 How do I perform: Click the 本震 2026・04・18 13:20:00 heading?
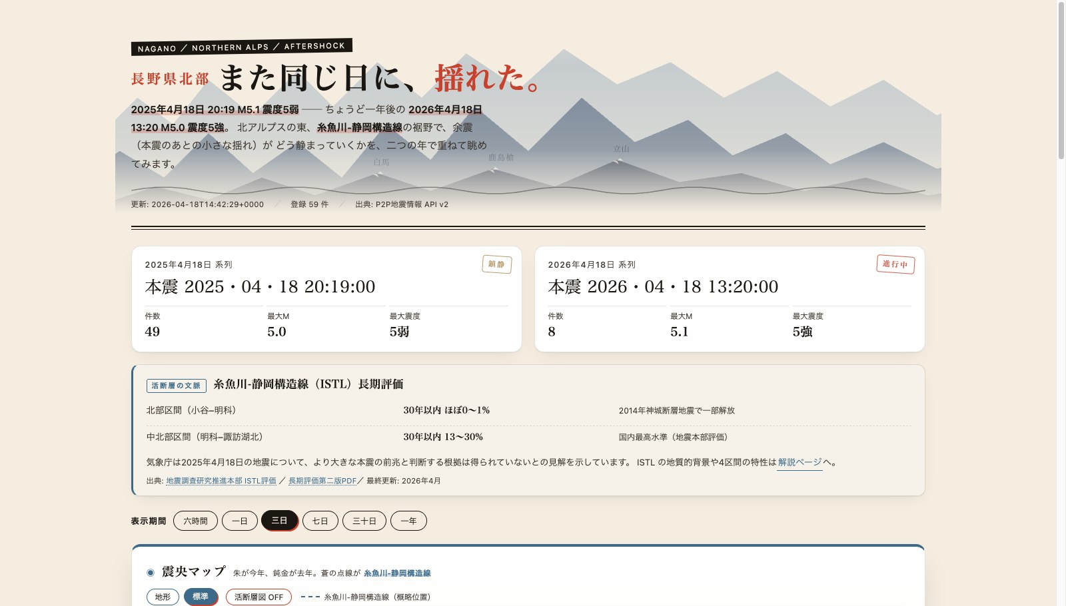click(663, 286)
